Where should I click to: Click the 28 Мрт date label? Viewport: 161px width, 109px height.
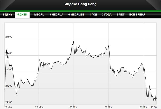point(39,107)
